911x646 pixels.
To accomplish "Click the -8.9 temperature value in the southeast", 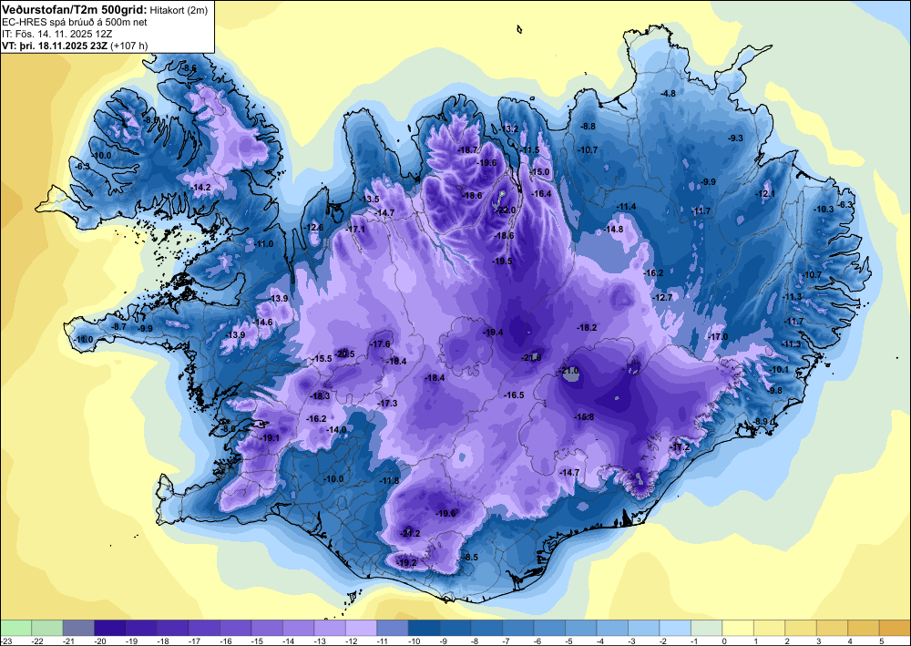I will point(761,421).
